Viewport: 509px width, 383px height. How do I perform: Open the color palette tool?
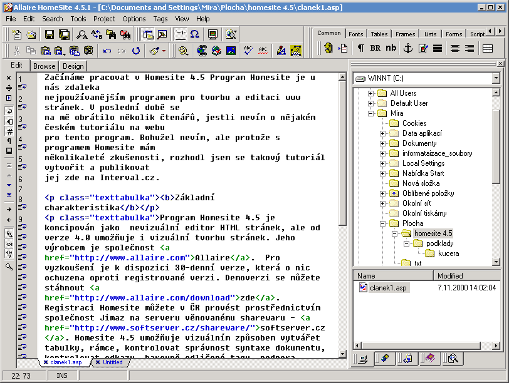[184, 51]
